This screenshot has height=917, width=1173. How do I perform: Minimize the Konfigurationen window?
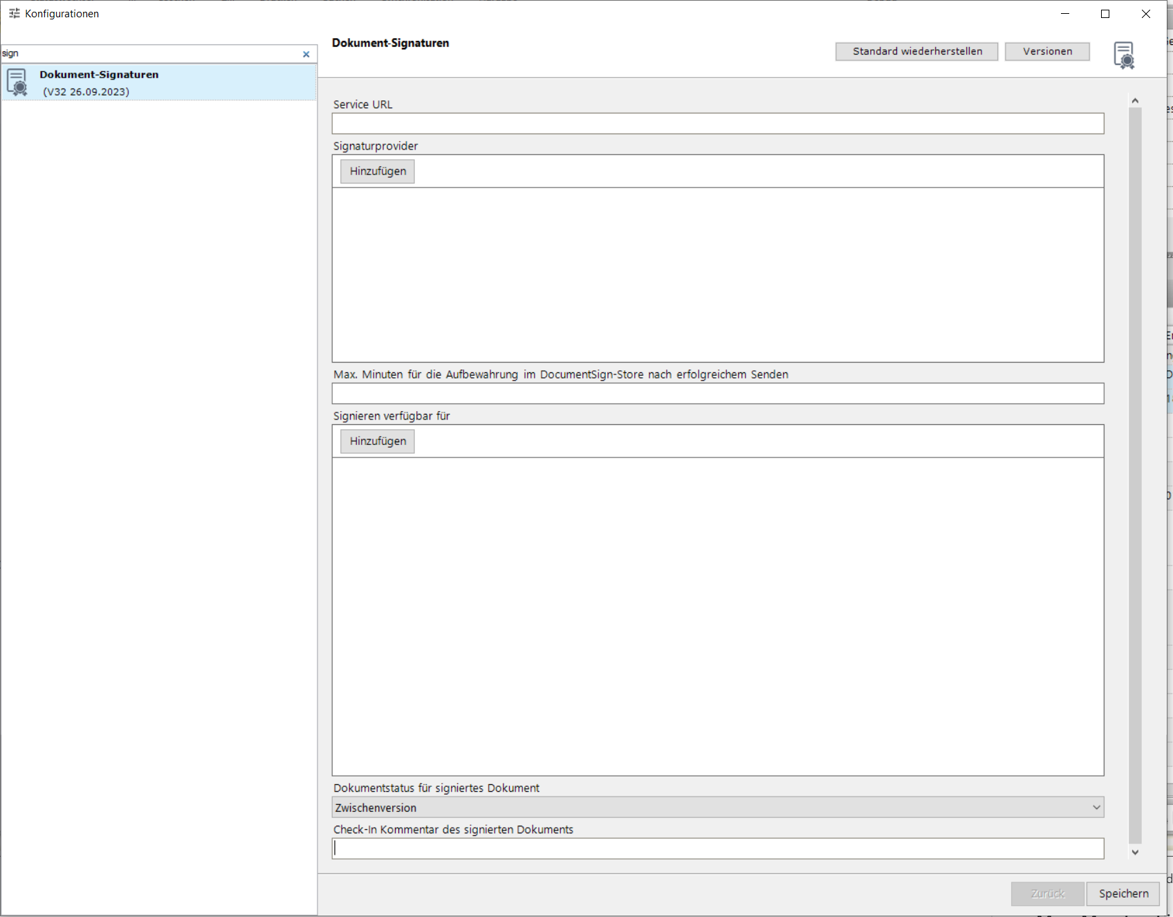coord(1065,14)
